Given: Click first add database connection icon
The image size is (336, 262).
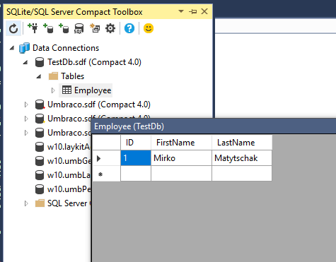Looking at the screenshot, I should [48, 28].
